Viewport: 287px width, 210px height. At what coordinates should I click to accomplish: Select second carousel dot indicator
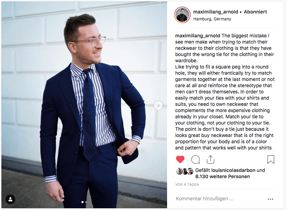click(x=86, y=202)
